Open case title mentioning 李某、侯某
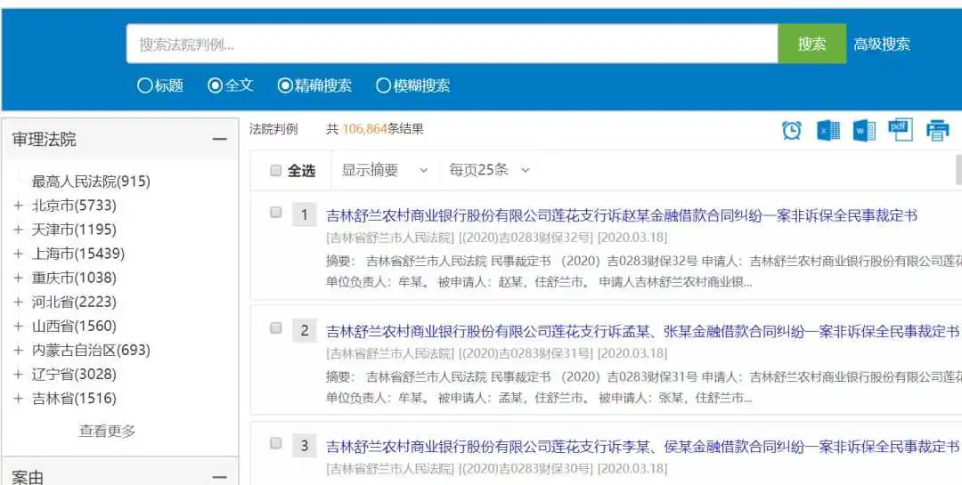 [642, 447]
